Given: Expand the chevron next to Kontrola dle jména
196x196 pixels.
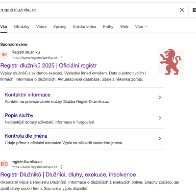Looking at the screenshot, I should click(160, 139).
